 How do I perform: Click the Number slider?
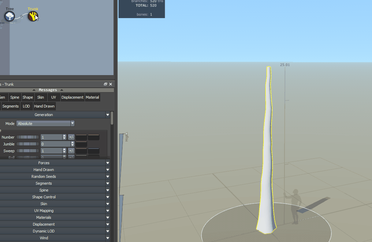tap(28, 137)
